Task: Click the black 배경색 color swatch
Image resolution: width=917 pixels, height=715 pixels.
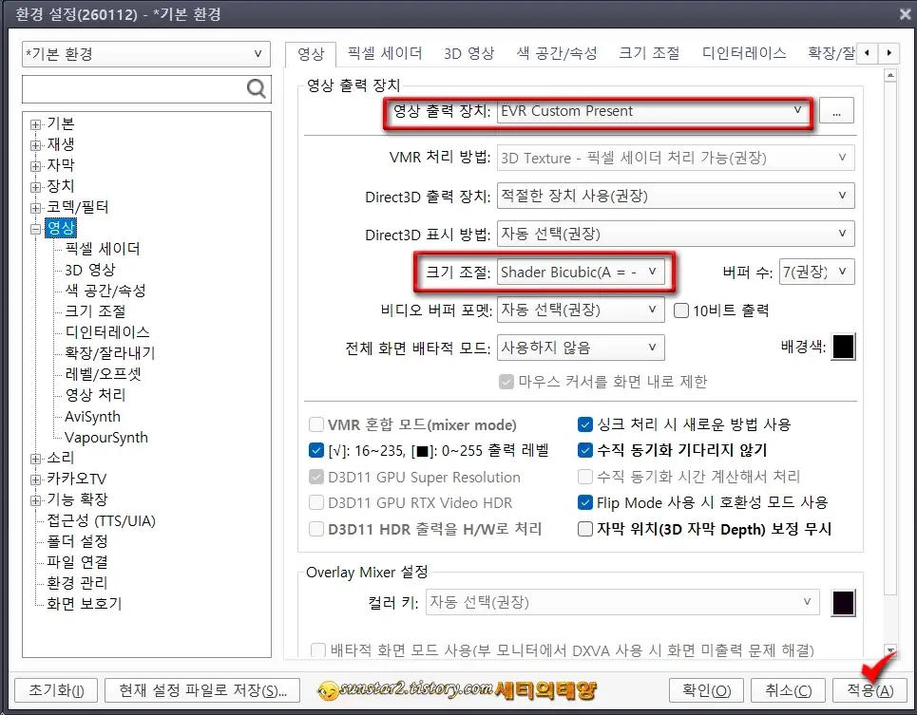Action: [x=842, y=347]
